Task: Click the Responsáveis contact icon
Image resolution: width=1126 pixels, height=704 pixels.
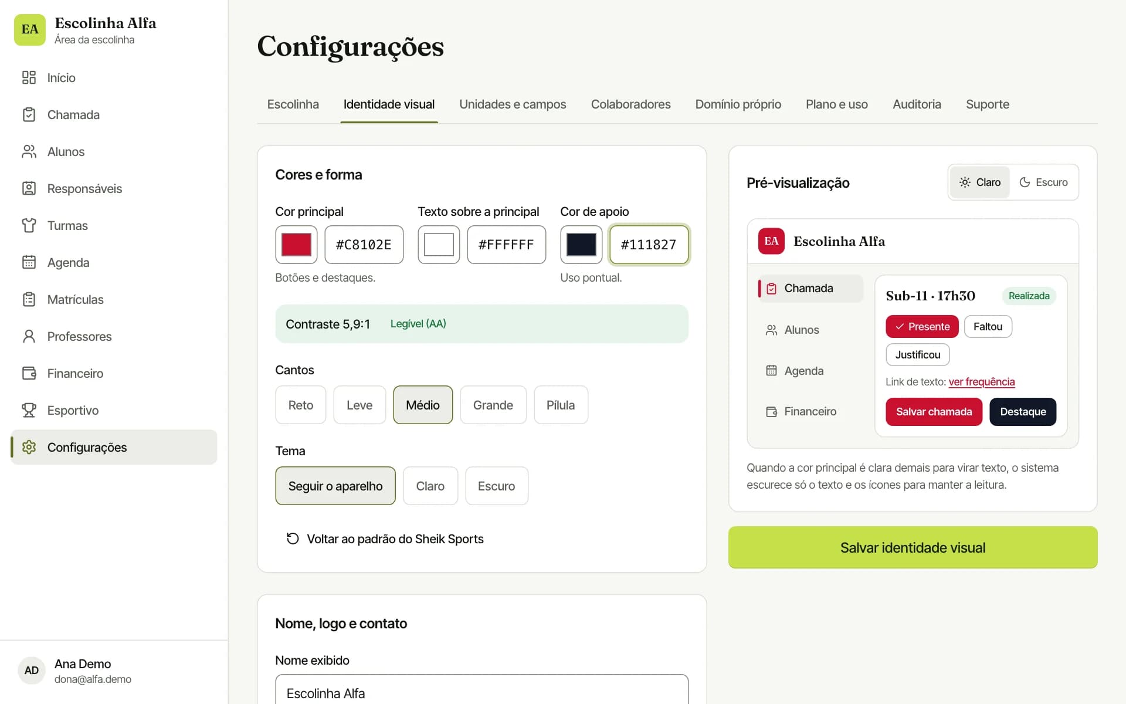Action: 29,188
